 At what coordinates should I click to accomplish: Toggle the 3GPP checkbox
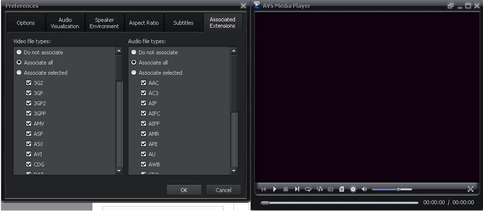(29, 113)
